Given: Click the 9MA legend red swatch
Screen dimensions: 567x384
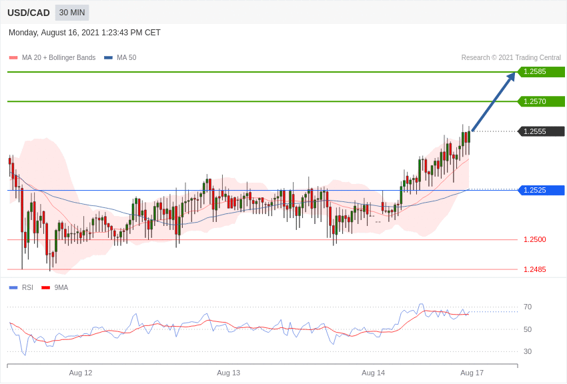Looking at the screenshot, I should pos(45,287).
